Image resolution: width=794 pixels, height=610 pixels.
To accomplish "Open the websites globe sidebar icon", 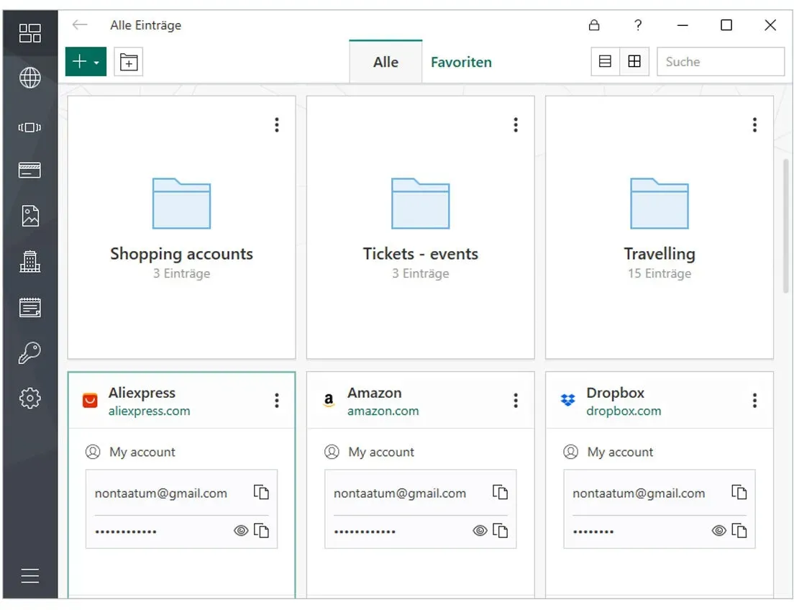I will click(30, 78).
